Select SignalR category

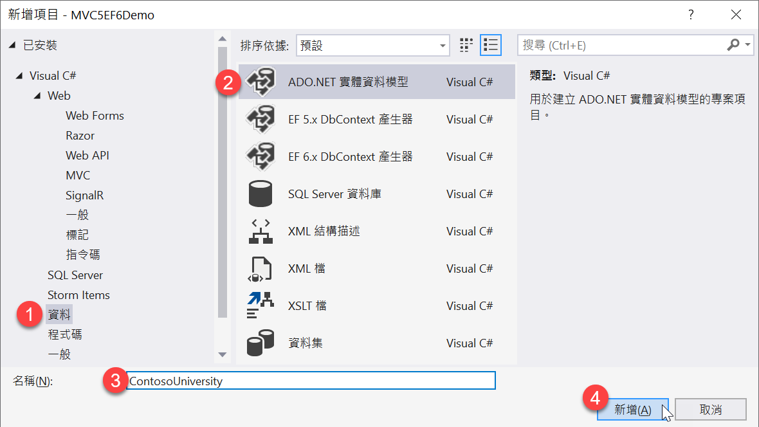[85, 195]
